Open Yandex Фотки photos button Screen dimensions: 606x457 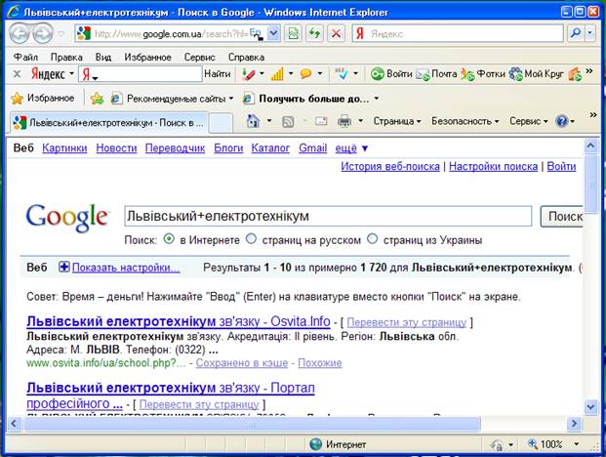(483, 73)
